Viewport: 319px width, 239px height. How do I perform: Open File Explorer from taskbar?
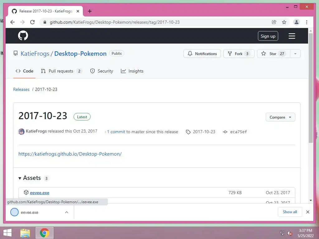(25, 233)
